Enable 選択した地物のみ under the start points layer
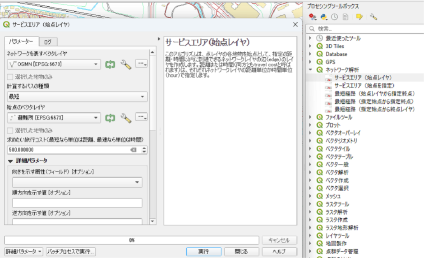 10,131
